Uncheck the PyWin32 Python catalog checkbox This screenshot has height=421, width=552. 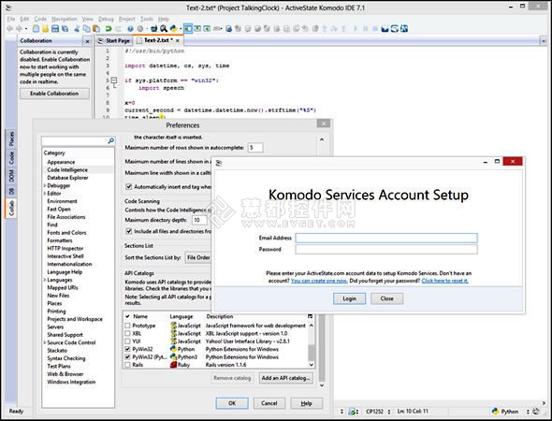coord(127,349)
